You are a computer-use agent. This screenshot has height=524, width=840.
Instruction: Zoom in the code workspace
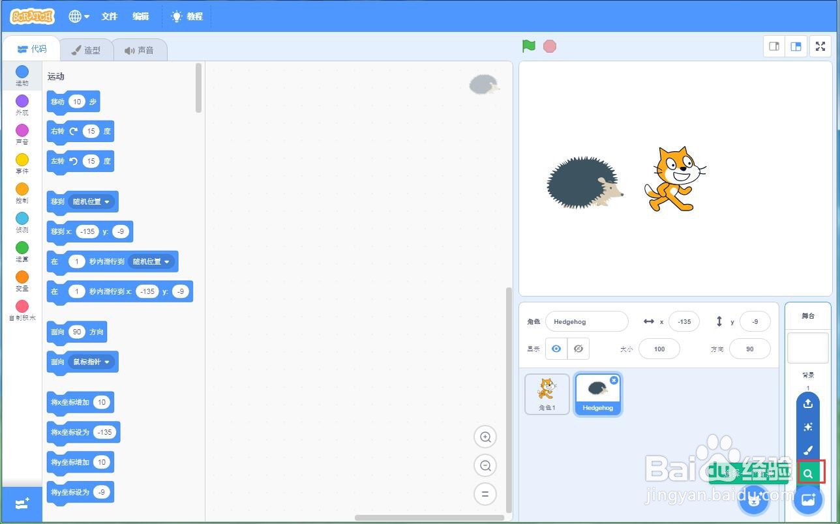pos(485,437)
